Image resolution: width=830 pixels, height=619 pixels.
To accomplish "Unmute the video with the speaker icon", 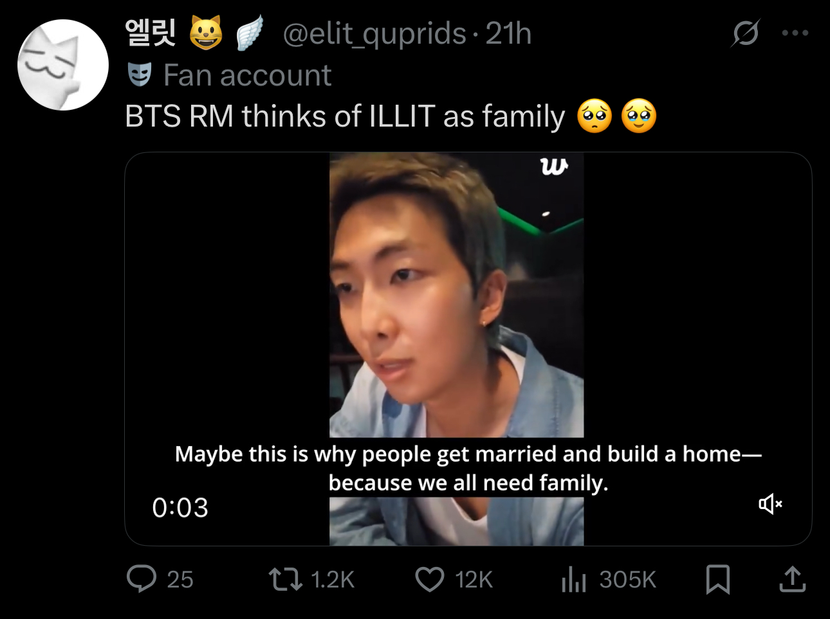I will [770, 503].
